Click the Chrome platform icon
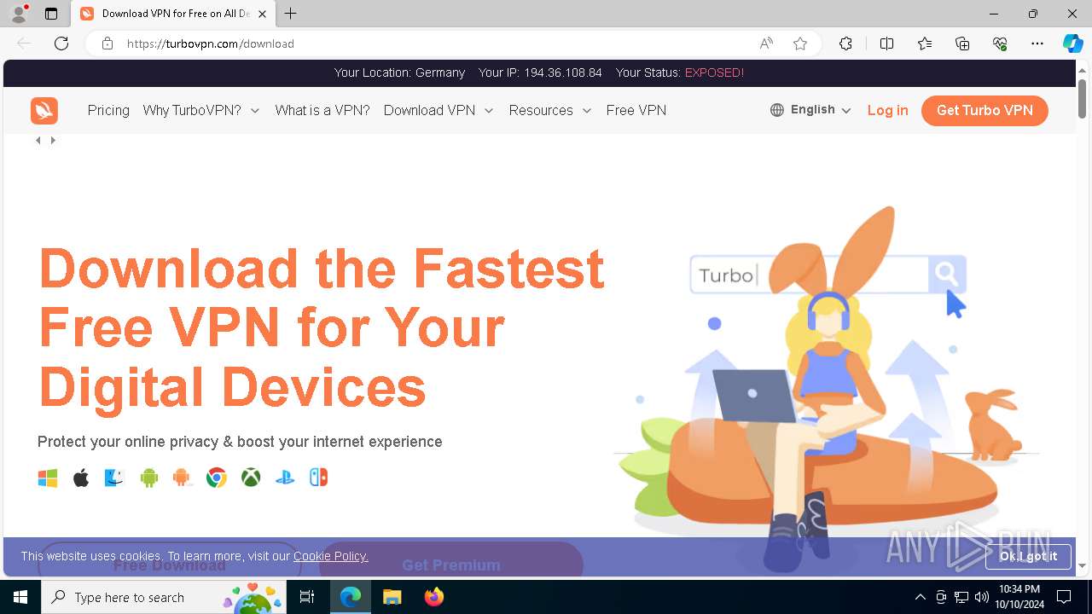 (217, 478)
